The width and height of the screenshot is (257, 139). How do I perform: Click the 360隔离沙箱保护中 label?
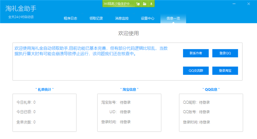coord(119,4)
